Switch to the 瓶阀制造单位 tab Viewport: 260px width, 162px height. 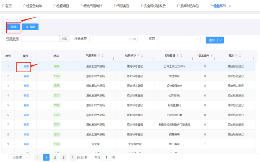188,6
